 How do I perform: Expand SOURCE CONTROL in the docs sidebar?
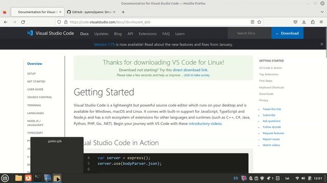(x=40, y=97)
